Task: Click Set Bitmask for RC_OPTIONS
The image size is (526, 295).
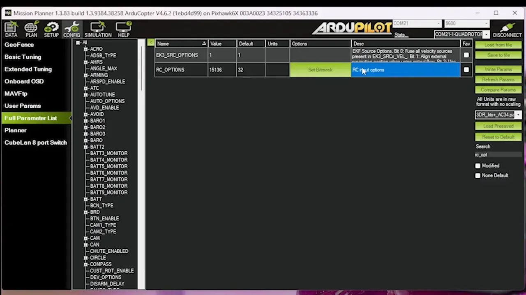Action: 320,70
